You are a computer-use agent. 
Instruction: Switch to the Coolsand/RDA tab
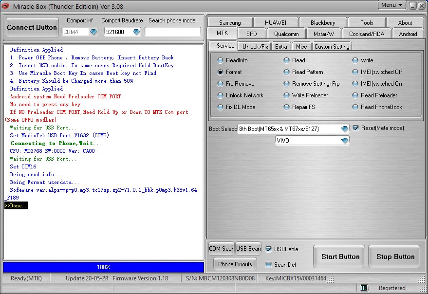tap(367, 34)
